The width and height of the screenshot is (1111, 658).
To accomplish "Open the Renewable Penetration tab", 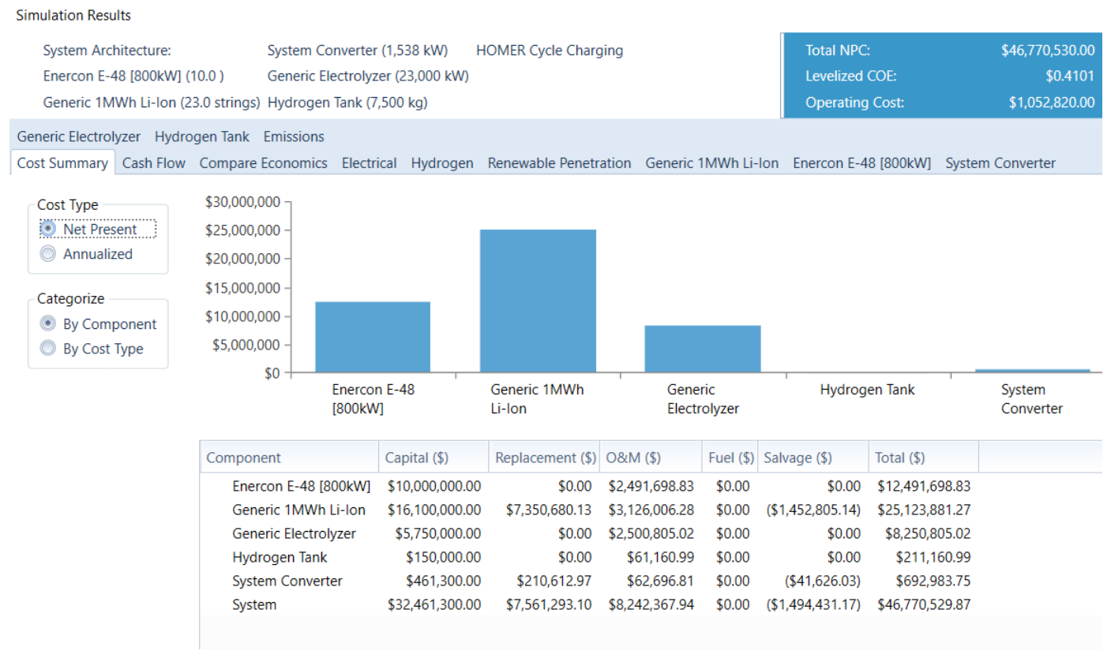I will pyautogui.click(x=559, y=163).
